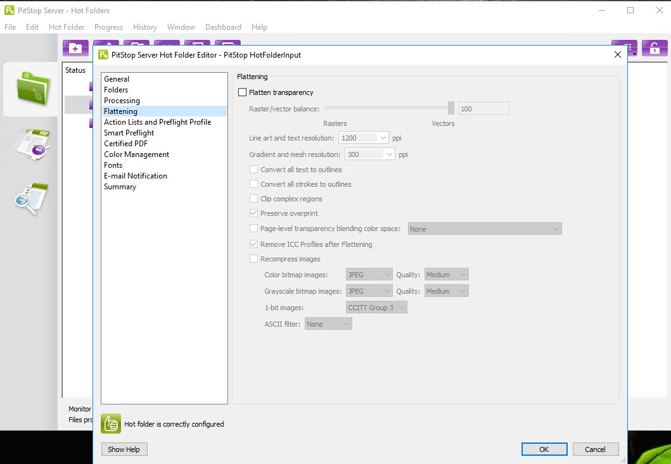
Task: Click the Rasters label under slider
Action: [335, 123]
